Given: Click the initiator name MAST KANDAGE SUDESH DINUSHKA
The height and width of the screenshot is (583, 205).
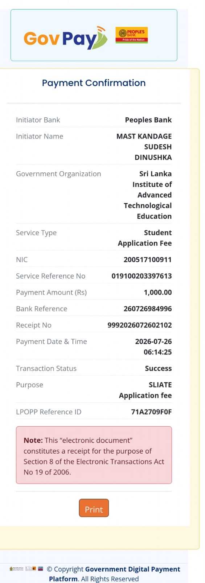Looking at the screenshot, I should click(144, 147).
